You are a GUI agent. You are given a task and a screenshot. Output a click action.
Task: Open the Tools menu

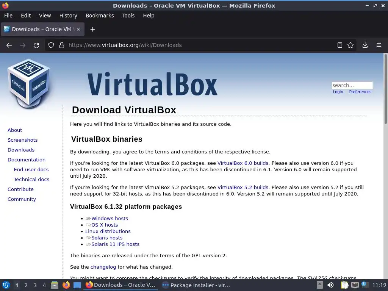point(128,16)
